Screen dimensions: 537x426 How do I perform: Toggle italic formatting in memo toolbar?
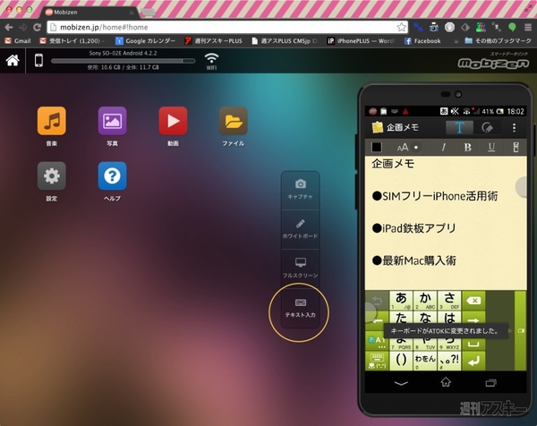(x=444, y=148)
